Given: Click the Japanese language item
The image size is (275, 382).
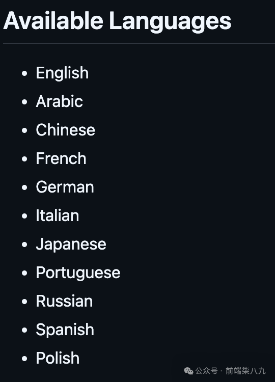Looking at the screenshot, I should click(71, 244).
